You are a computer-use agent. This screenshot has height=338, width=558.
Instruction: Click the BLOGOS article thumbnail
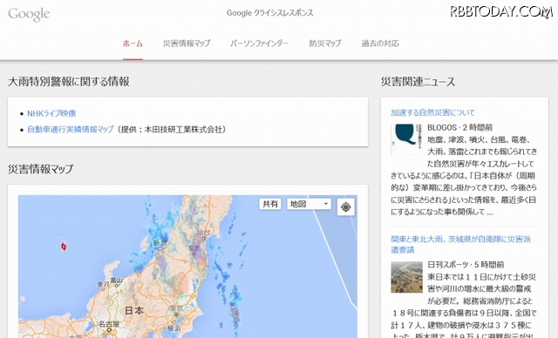pos(406,139)
